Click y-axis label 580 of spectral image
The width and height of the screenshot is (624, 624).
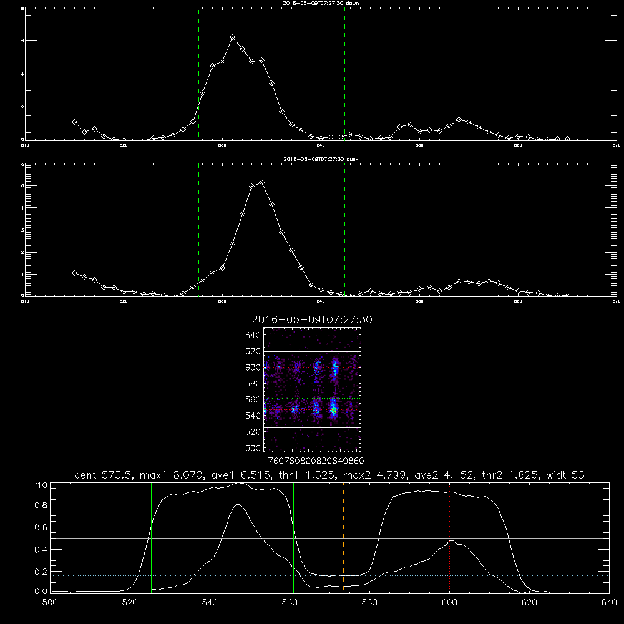pos(253,384)
